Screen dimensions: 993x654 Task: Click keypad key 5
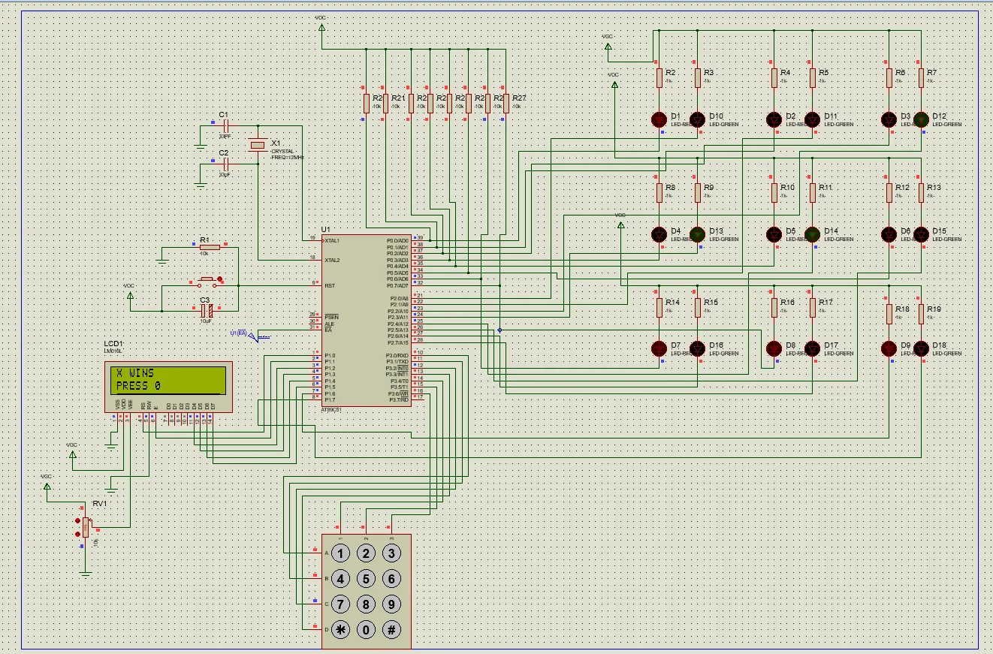366,579
